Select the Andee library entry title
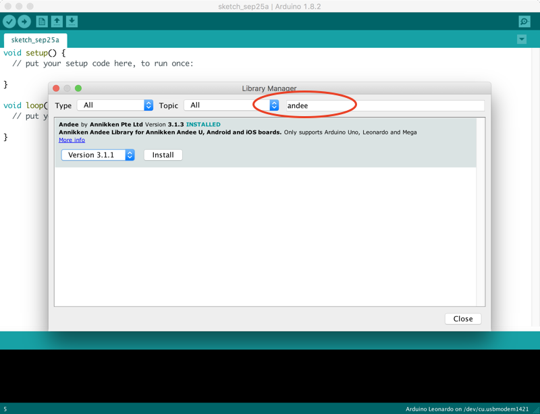Image resolution: width=540 pixels, height=414 pixels. 69,124
